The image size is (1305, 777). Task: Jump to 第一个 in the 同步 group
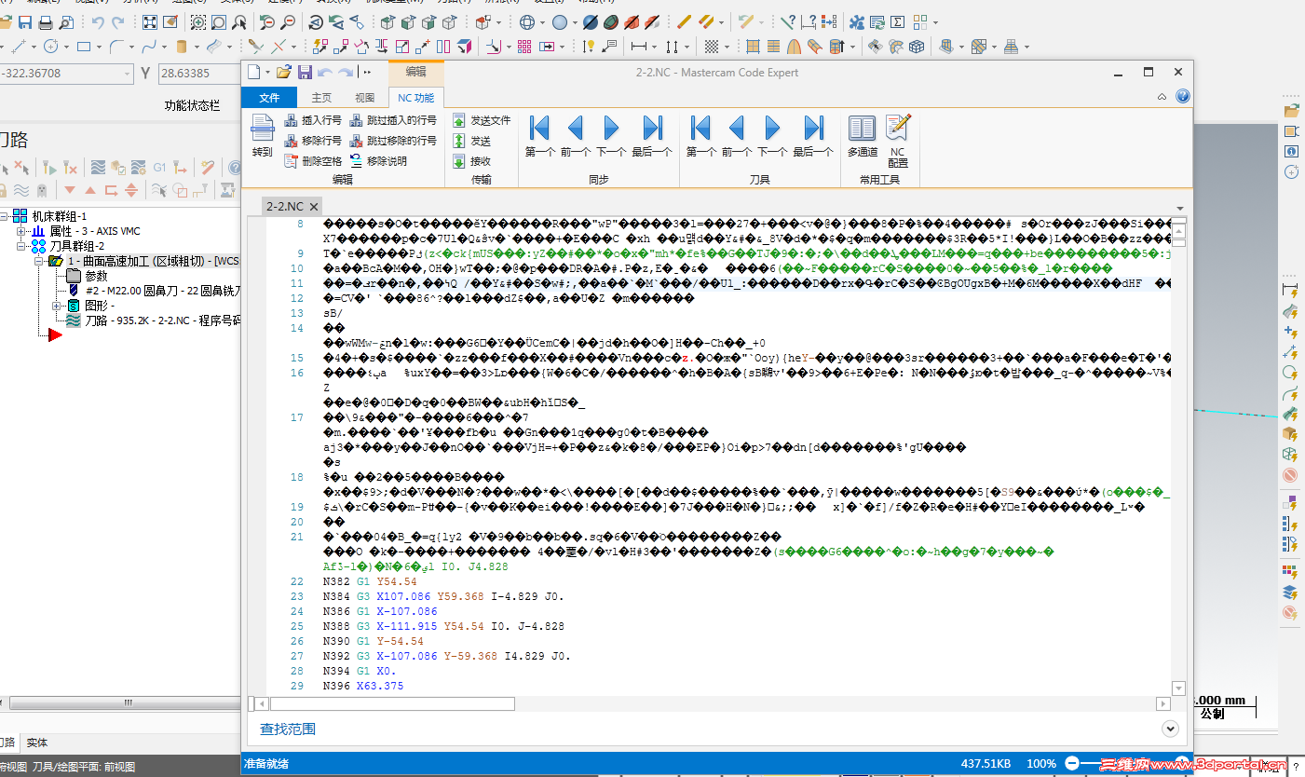click(x=539, y=136)
